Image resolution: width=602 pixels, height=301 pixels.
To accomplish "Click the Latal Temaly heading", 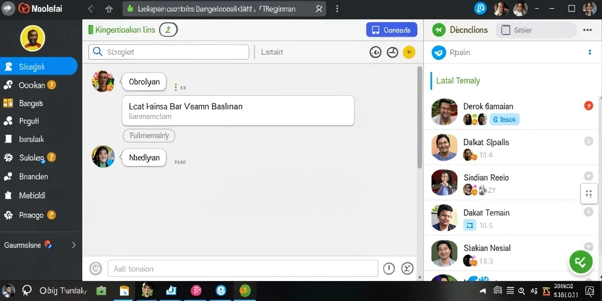I will pos(458,81).
